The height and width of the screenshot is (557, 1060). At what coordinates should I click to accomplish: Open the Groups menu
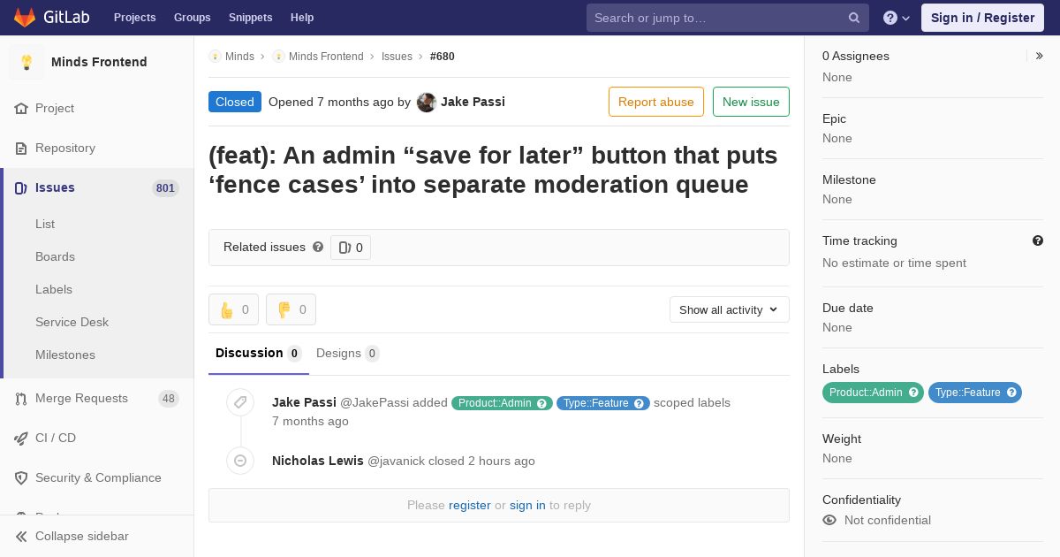click(x=193, y=18)
